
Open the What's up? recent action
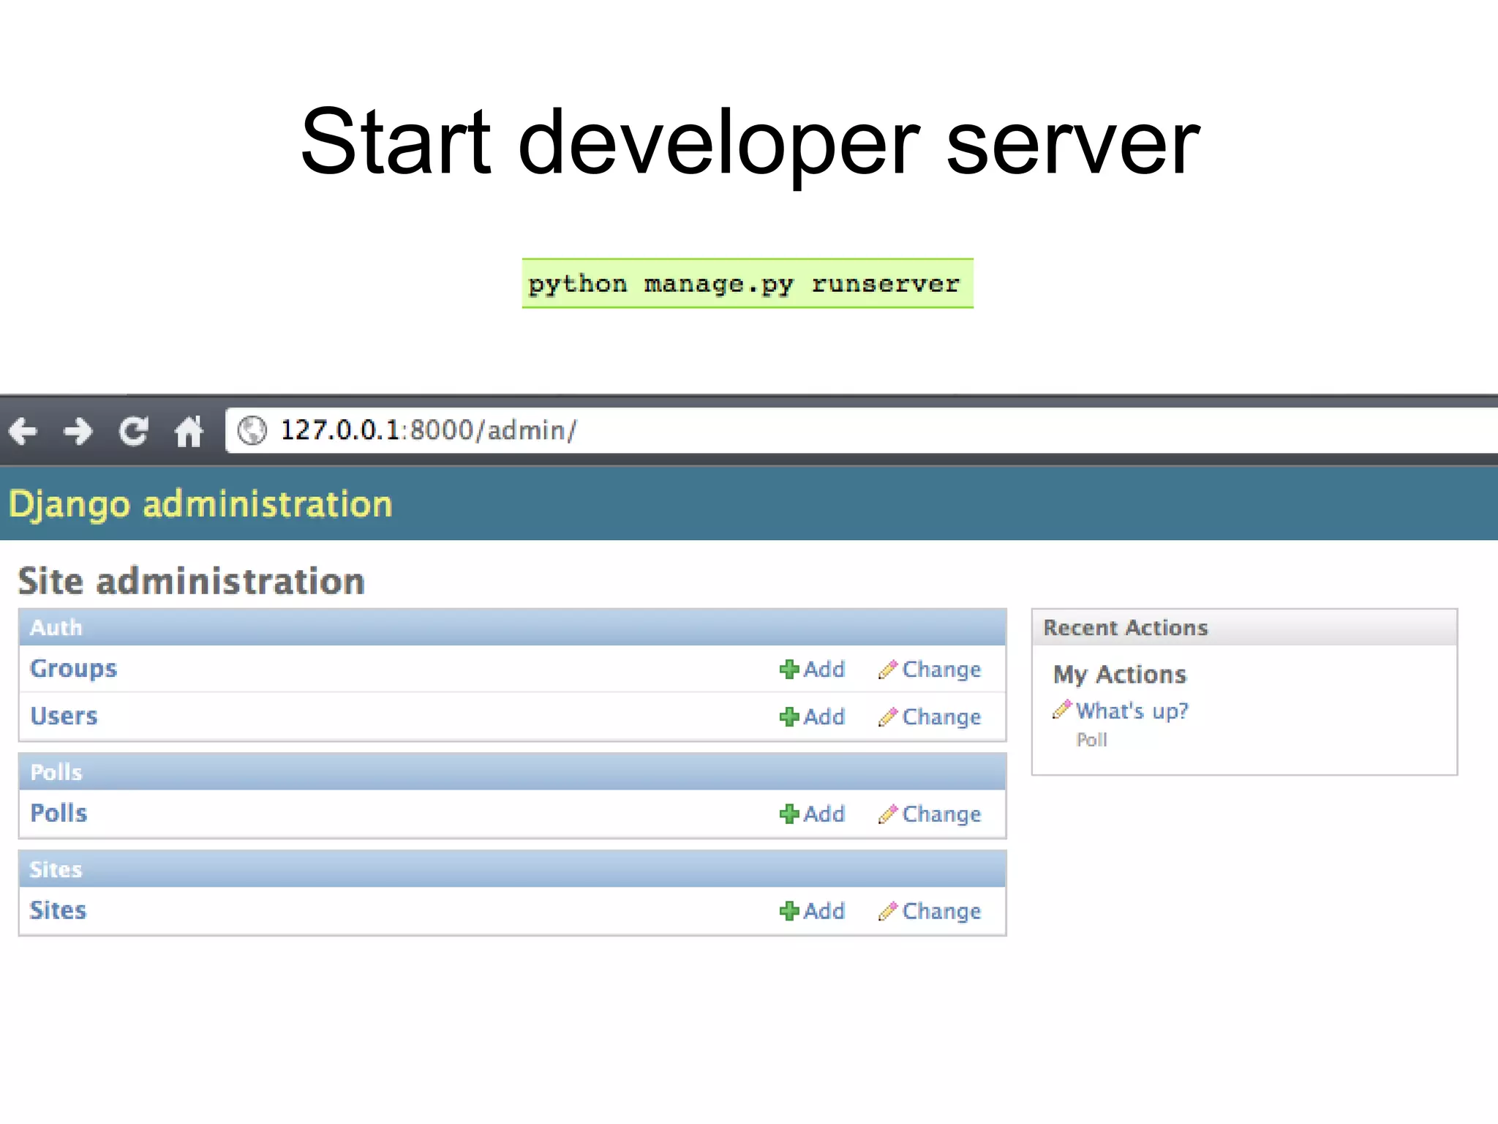(x=1132, y=711)
